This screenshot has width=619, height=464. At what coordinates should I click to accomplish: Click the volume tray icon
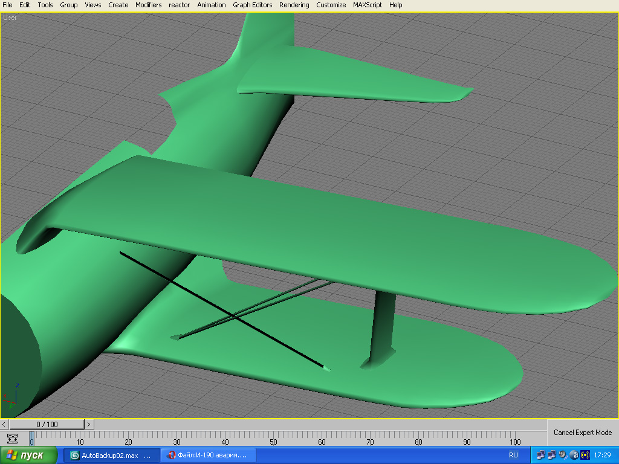[563, 456]
